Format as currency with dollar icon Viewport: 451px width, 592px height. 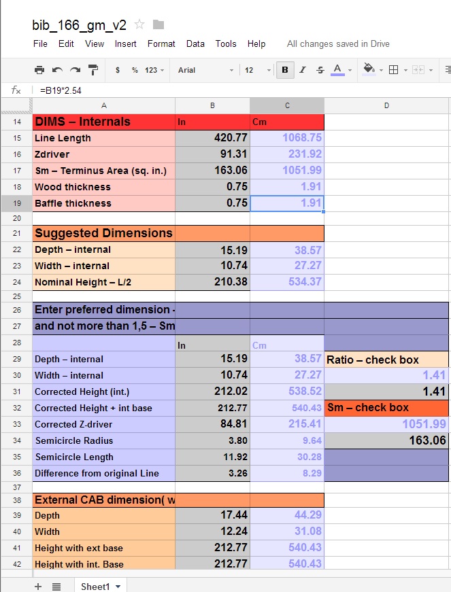[x=118, y=70]
